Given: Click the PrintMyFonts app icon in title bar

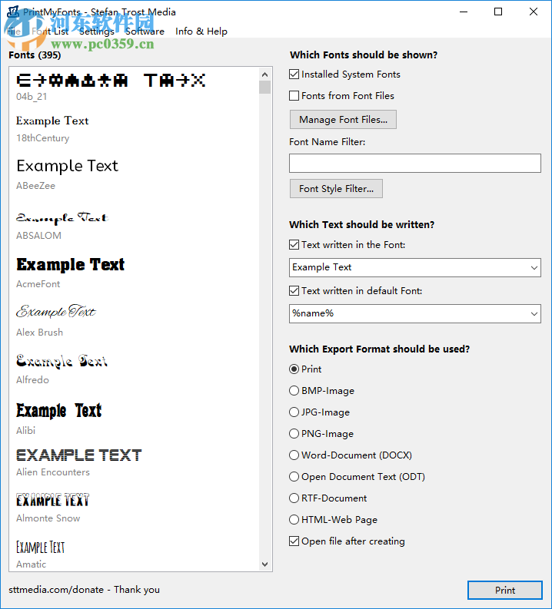Looking at the screenshot, I should point(13,12).
